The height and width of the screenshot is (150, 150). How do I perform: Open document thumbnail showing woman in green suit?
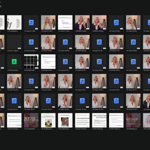click(48, 120)
